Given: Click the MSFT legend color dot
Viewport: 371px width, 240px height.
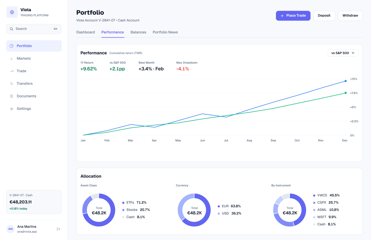Looking at the screenshot, I should click(x=314, y=217).
